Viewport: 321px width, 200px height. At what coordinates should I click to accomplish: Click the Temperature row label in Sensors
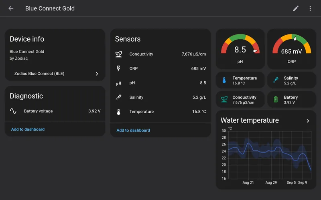point(142,112)
